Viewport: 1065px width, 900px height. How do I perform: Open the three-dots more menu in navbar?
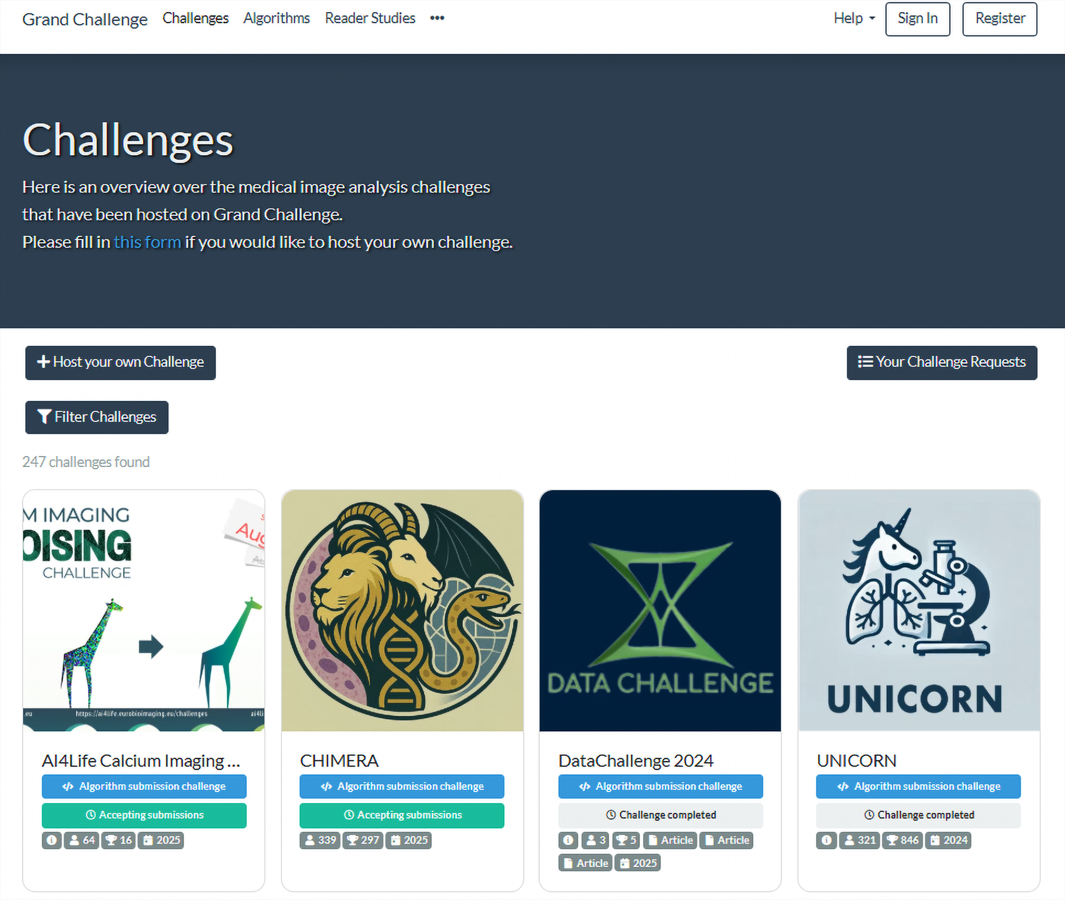(x=437, y=19)
